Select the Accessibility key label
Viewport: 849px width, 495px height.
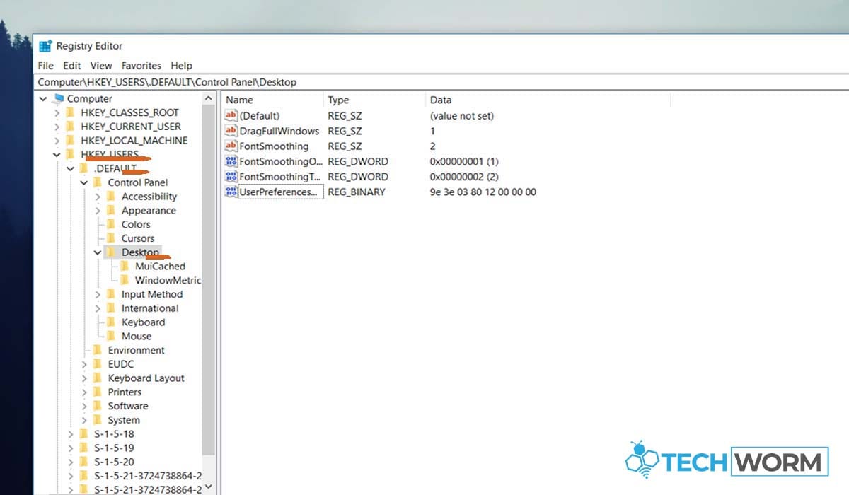(x=149, y=197)
